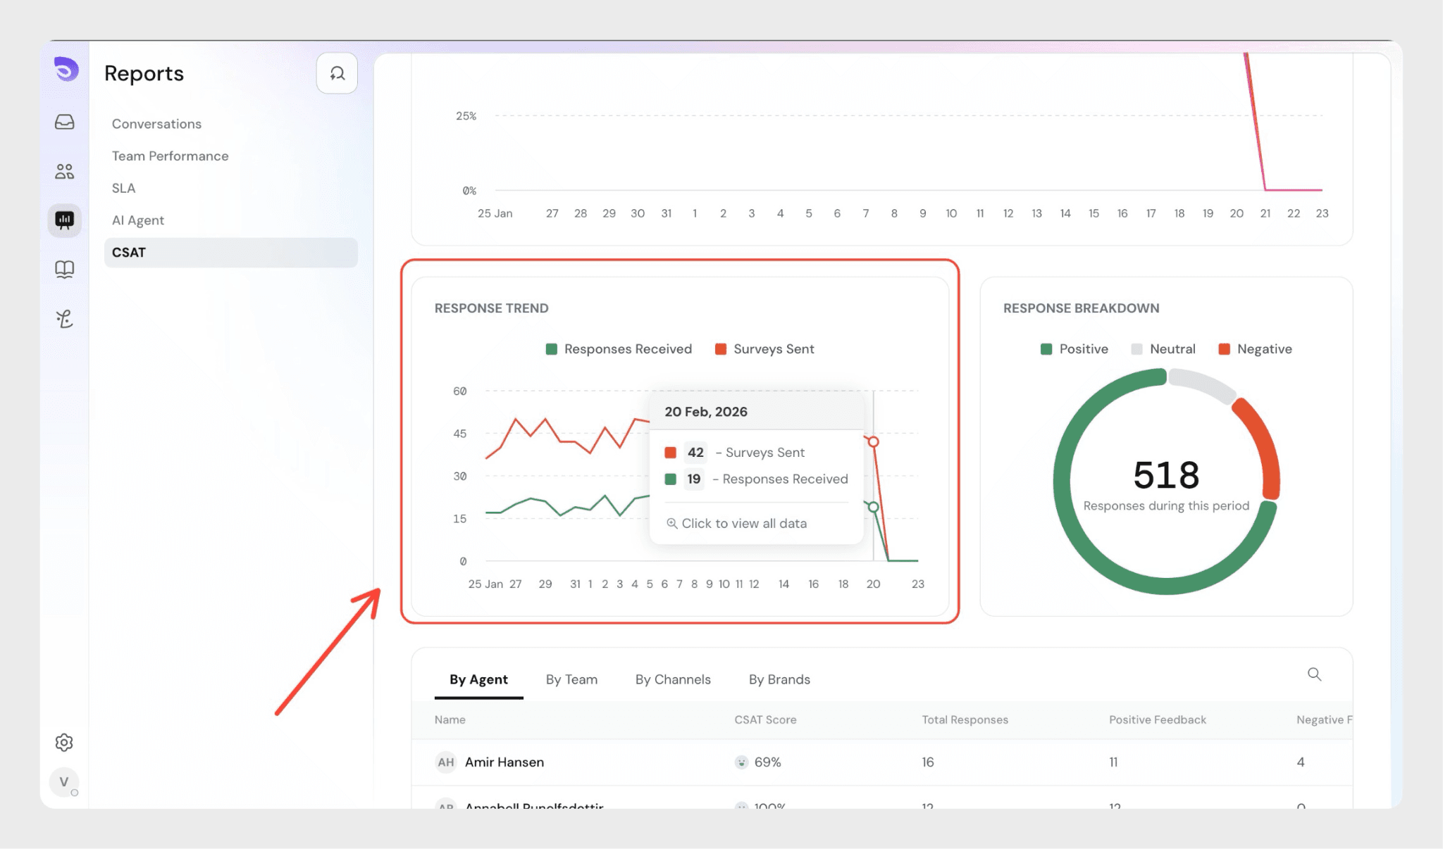Screen dimensions: 1443x849
Task: Click 'Click to view all data' link
Action: click(737, 524)
